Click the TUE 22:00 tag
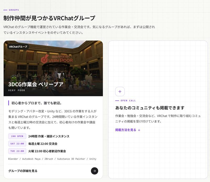 click(17, 151)
